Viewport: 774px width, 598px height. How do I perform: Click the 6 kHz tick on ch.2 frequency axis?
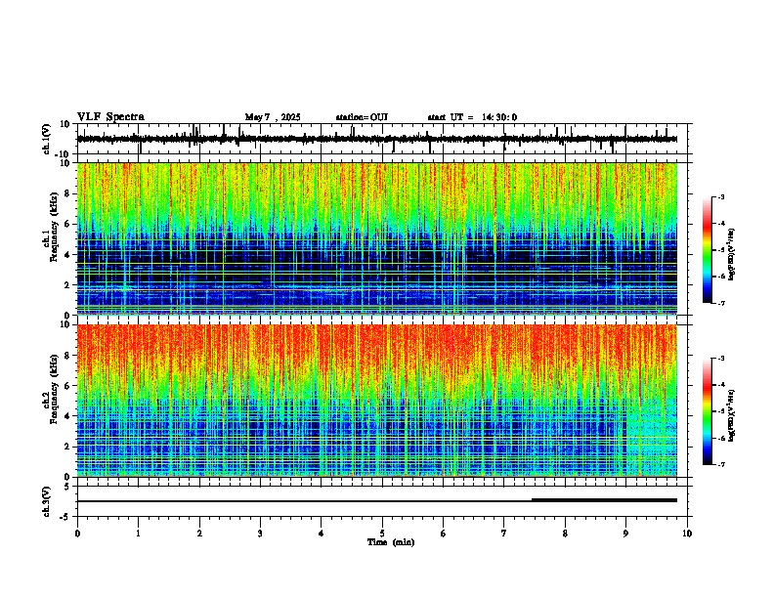pos(68,386)
